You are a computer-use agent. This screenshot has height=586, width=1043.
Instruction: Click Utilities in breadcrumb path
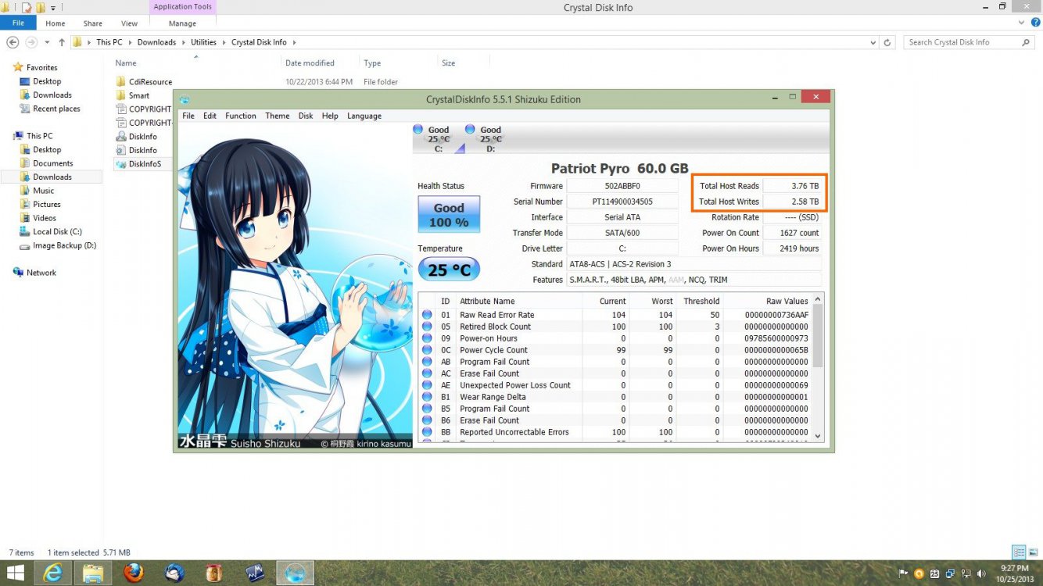[203, 42]
